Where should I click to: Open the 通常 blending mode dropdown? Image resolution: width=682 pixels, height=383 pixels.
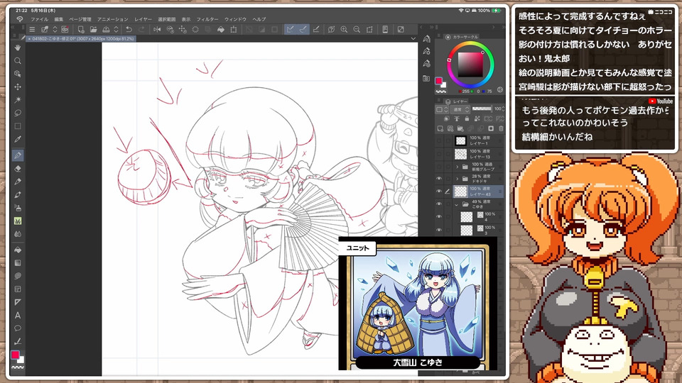460,109
